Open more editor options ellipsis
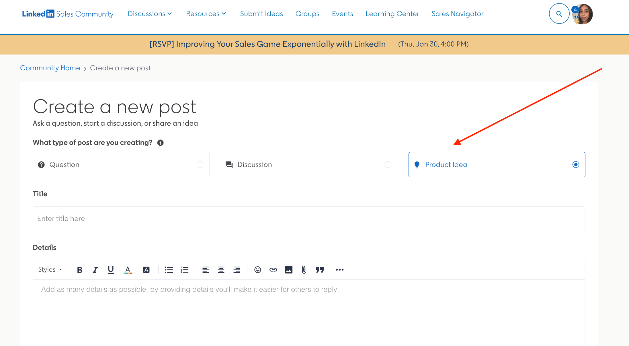The image size is (629, 346). (x=340, y=270)
